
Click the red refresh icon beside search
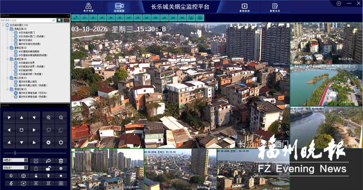(x=66, y=20)
